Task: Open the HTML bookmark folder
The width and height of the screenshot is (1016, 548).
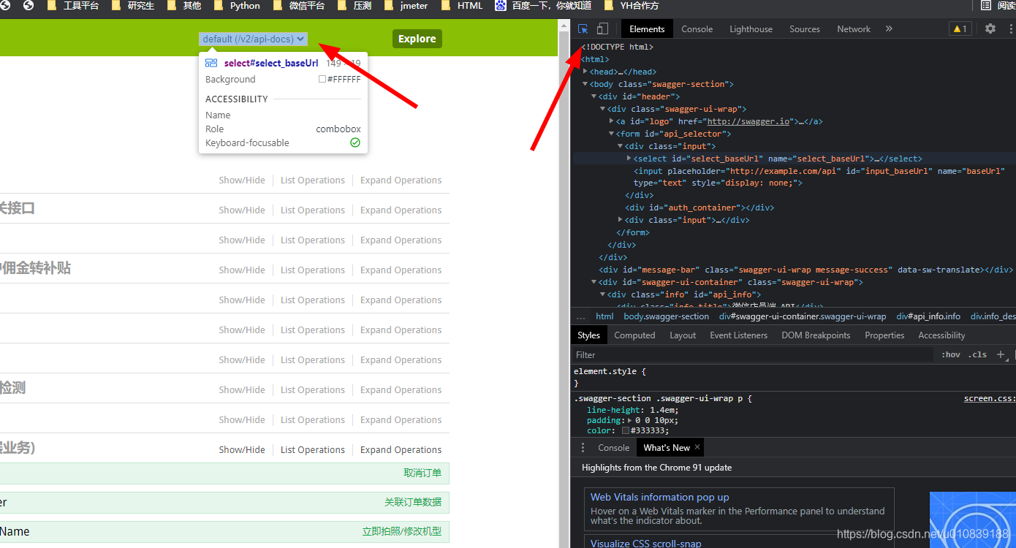Action: (x=462, y=6)
